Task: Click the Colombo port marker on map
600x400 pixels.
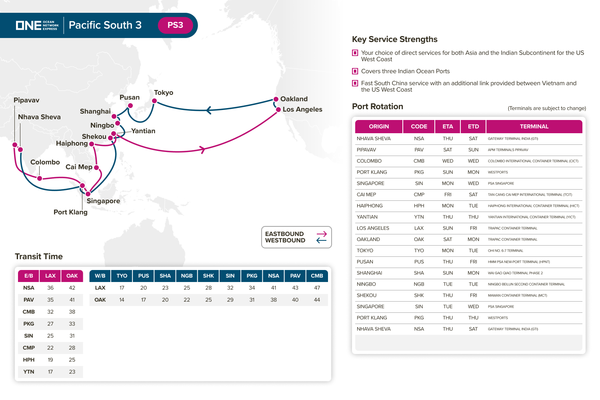Action: 40,178
